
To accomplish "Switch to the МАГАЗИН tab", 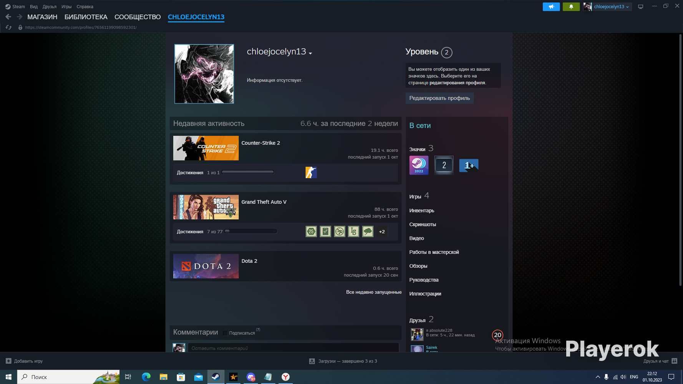I will pos(42,17).
